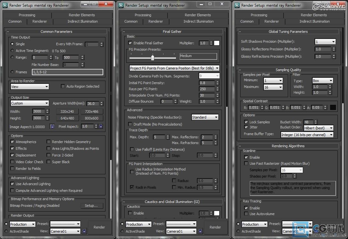Switch to Indirect Illumination tab, middle window

click(199, 21)
